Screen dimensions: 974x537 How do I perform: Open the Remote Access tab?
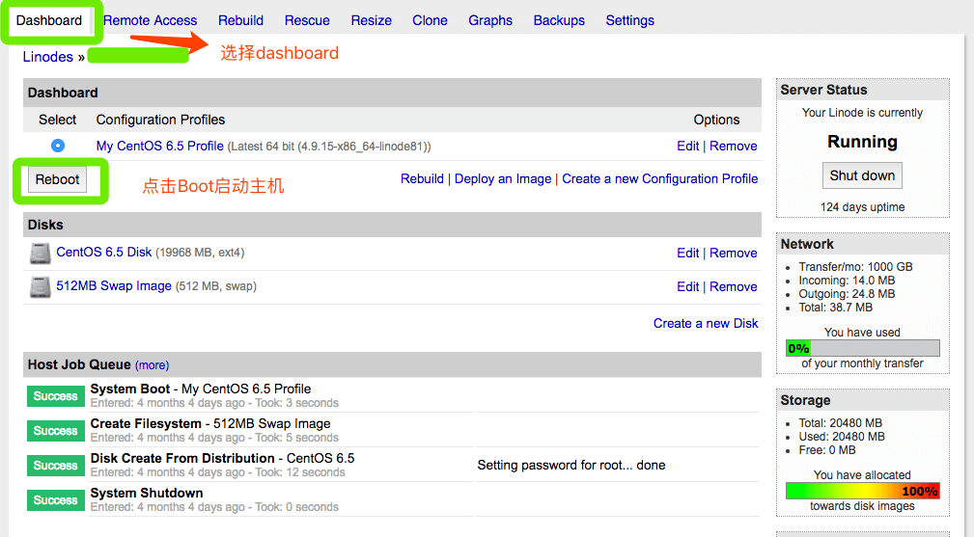[x=150, y=20]
